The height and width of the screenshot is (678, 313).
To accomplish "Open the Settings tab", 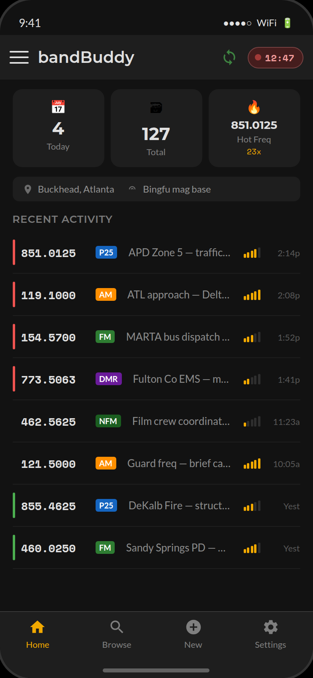I will 270,636.
